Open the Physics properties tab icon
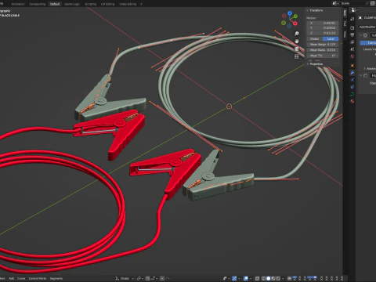Image resolution: width=376 pixels, height=282 pixels. click(x=352, y=80)
